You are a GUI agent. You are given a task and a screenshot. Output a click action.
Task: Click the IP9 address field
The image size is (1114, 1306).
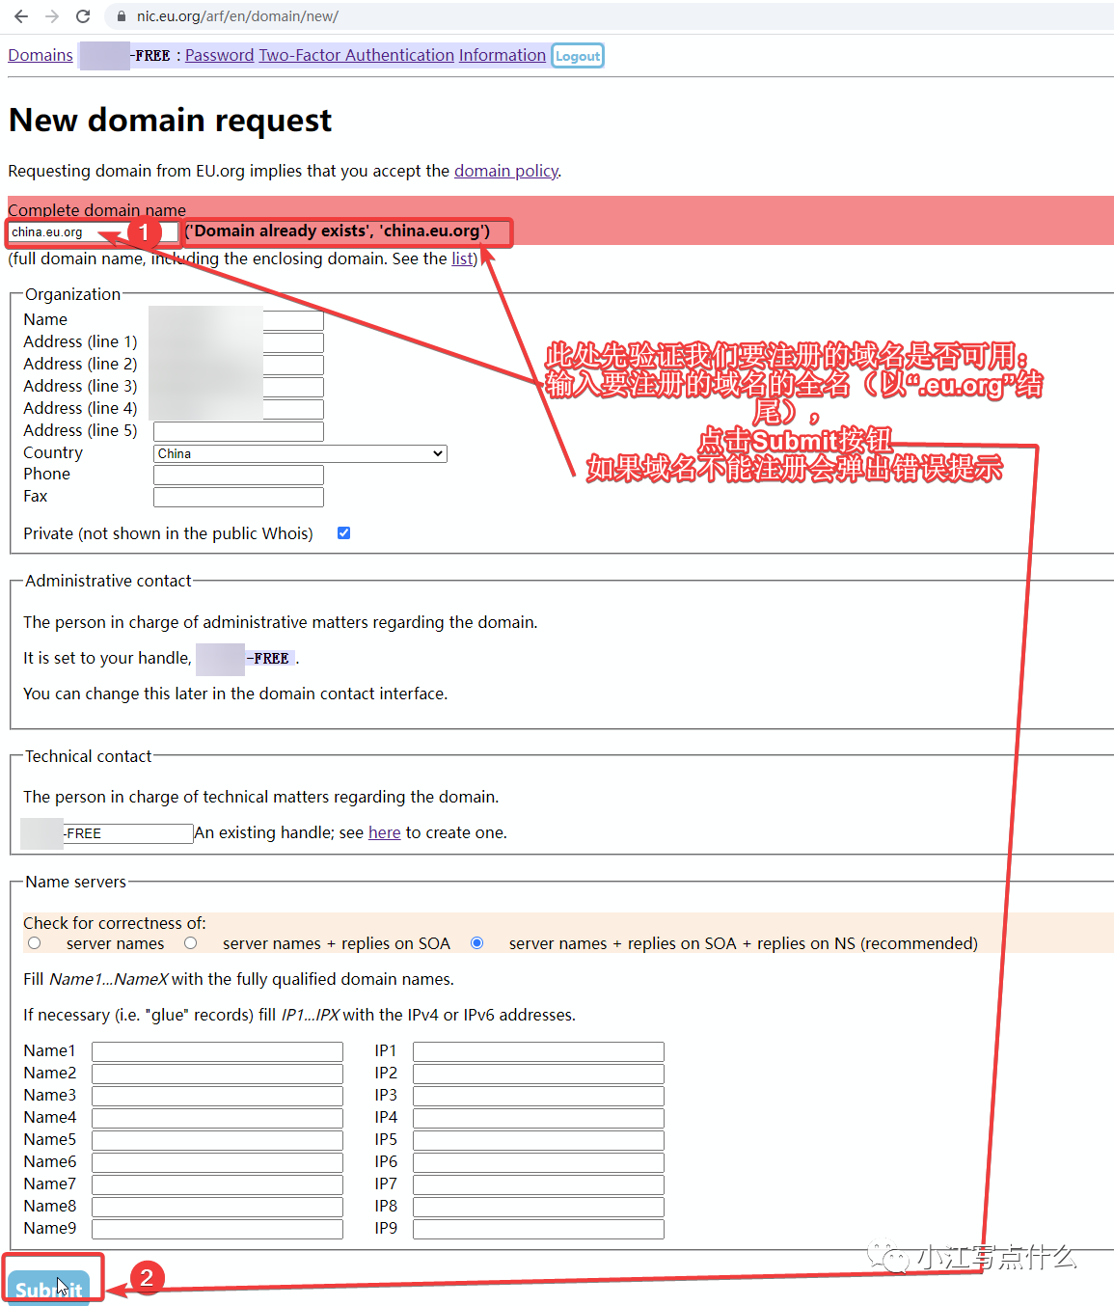[538, 1229]
